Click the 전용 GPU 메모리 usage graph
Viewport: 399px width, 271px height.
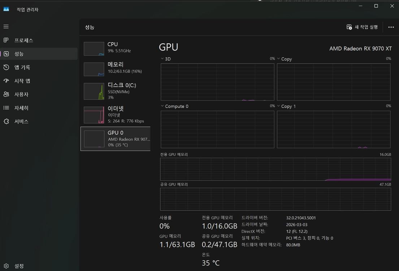(276, 169)
